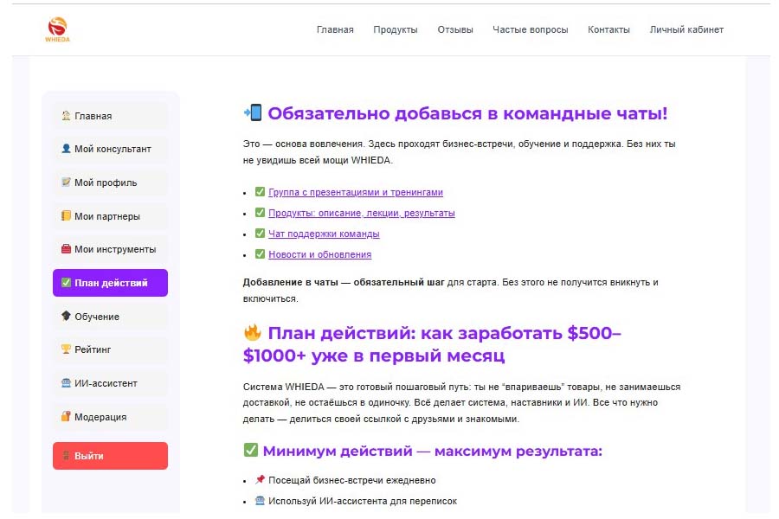The height and width of the screenshot is (519, 779).
Task: Click text Используй ИИ-ассистента для переписок
Action: [x=363, y=501]
